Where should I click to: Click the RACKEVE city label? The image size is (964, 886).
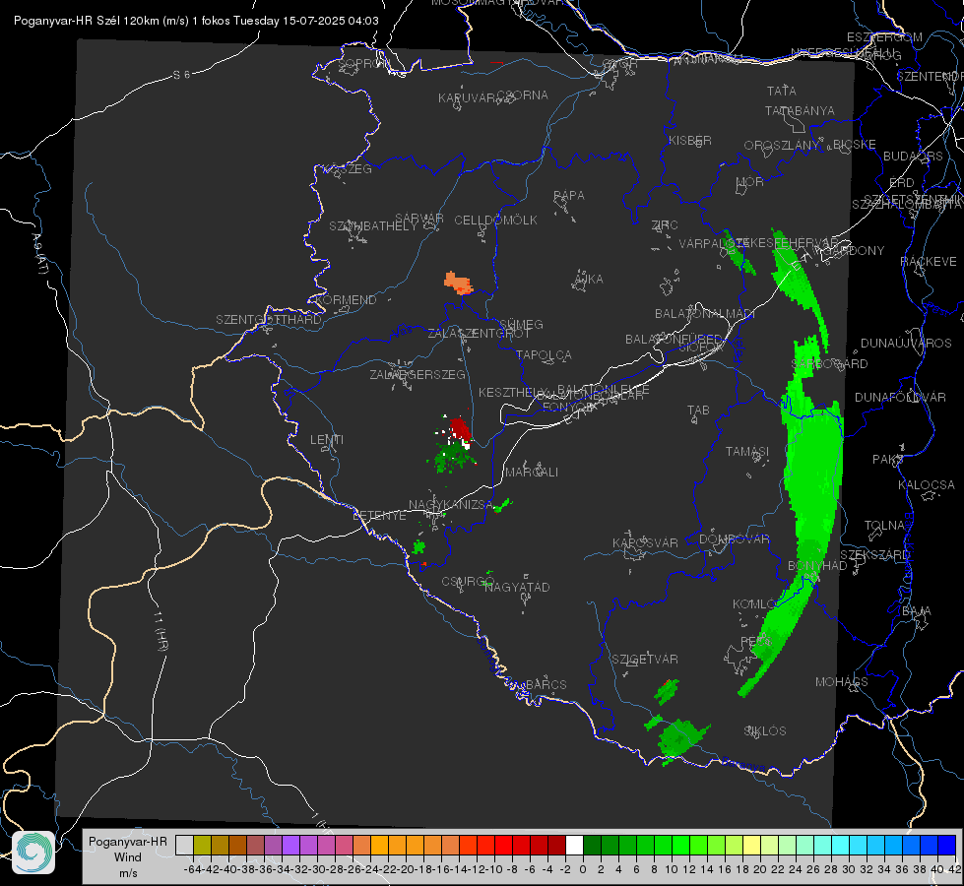tap(929, 262)
